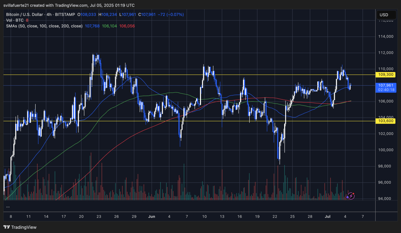Viewport: 401px width, 233px height.
Task: Click the Jun label on the time axis
Action: 152,216
